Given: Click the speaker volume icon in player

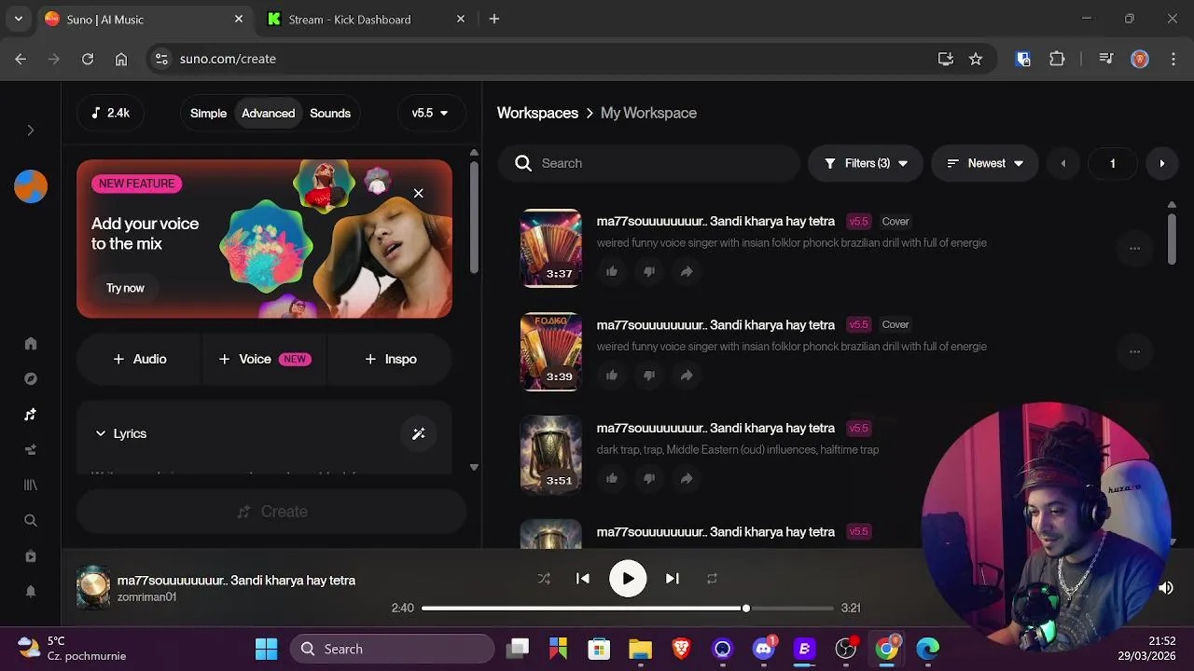Looking at the screenshot, I should click(1165, 588).
